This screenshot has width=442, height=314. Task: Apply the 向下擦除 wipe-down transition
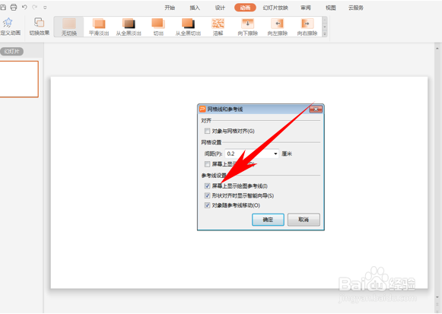248,27
